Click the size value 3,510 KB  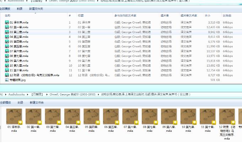coord(214,22)
